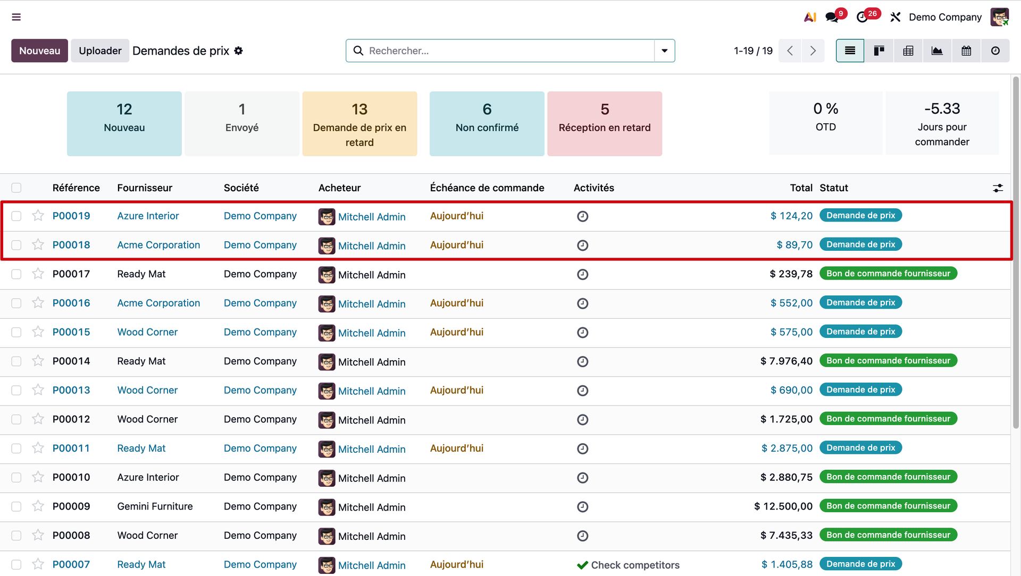Image resolution: width=1021 pixels, height=576 pixels.
Task: Open activity view from view switcher
Action: [x=995, y=50]
